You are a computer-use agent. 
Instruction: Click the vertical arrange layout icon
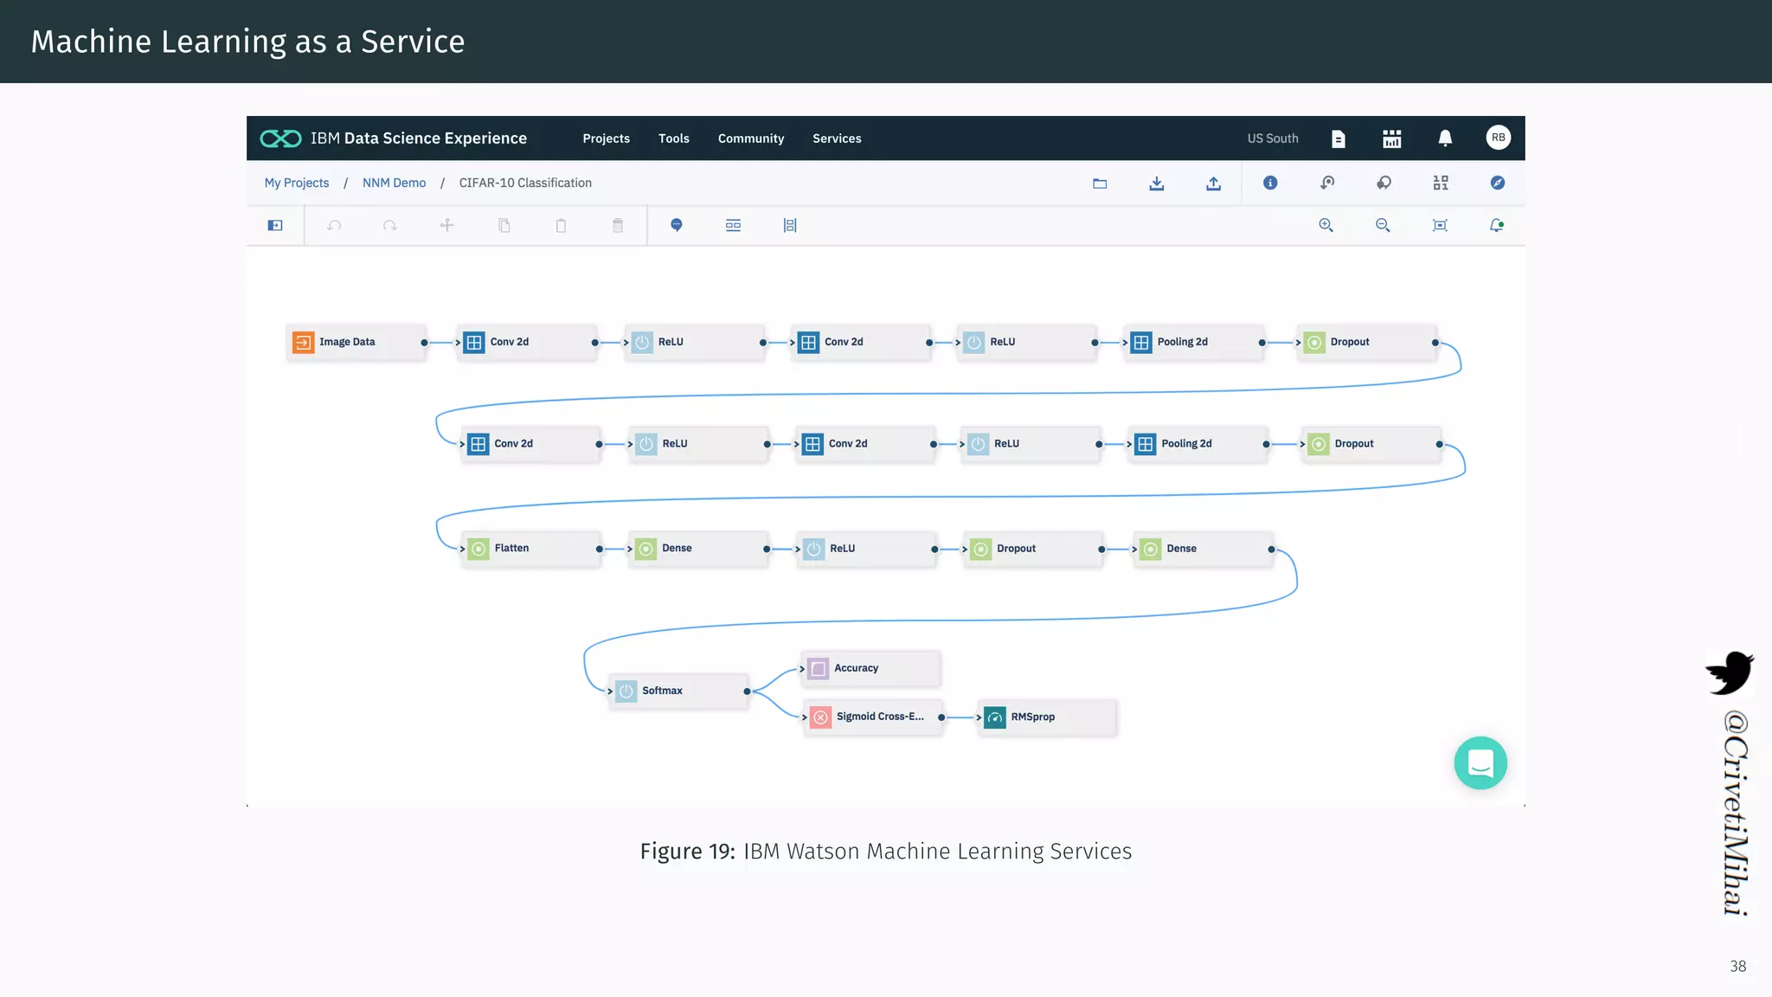(790, 225)
